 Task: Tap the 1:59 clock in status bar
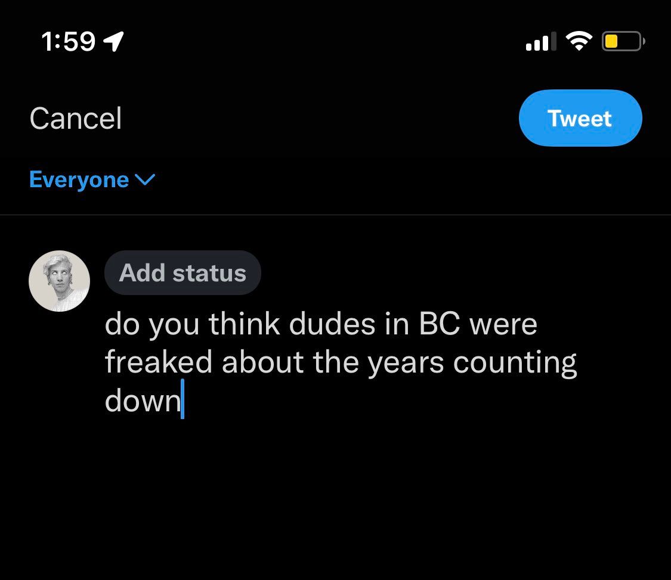pyautogui.click(x=68, y=42)
